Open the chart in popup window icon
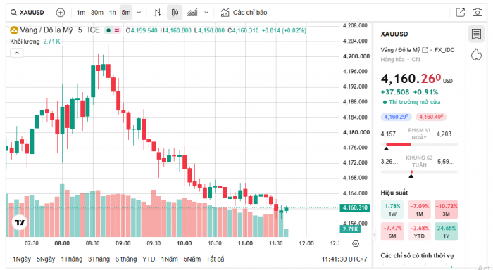The width and height of the screenshot is (493, 270). [461, 13]
